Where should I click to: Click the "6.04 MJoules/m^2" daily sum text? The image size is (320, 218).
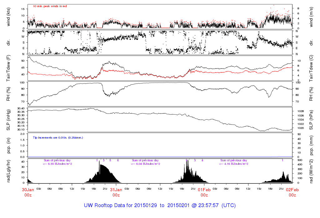148,164
